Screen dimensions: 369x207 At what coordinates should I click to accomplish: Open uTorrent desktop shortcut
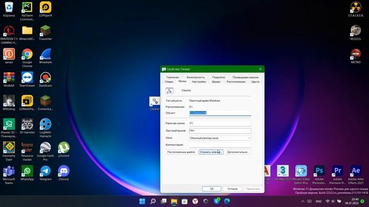(x=63, y=149)
